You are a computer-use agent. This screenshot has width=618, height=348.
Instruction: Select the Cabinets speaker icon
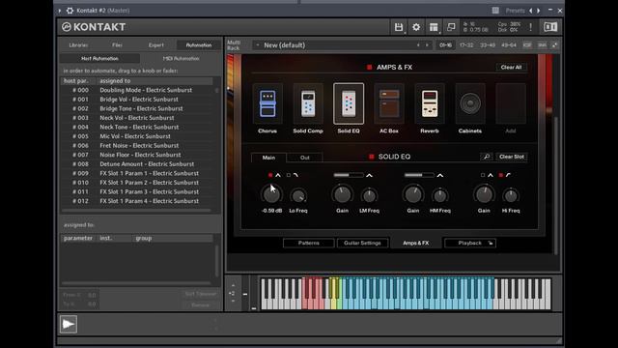470,103
